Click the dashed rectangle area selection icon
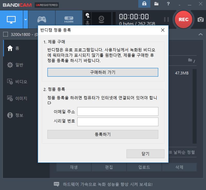 tap(5, 34)
